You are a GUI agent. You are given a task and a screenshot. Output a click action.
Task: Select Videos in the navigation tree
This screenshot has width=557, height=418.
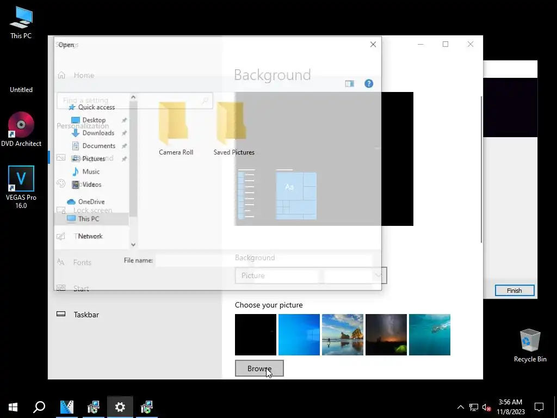pyautogui.click(x=87, y=185)
